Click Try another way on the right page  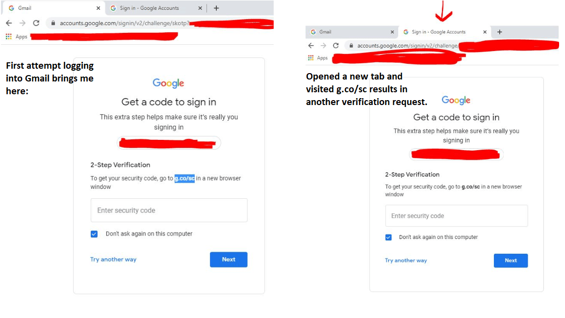(406, 261)
